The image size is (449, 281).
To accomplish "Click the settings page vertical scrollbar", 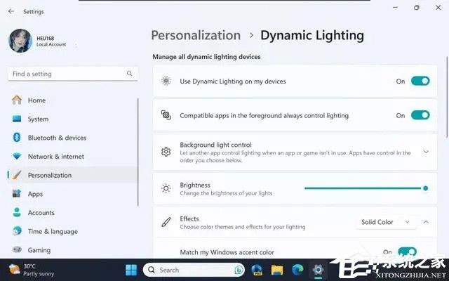I will 447,96.
